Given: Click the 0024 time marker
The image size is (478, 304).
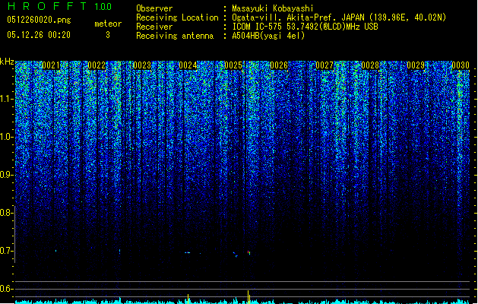Looking at the screenshot, I should 188,65.
